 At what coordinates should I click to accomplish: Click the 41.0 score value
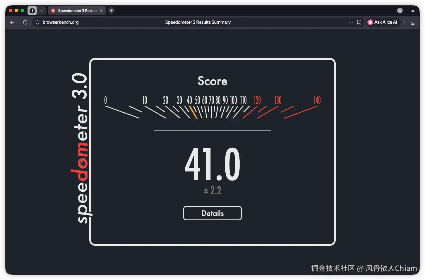point(212,164)
